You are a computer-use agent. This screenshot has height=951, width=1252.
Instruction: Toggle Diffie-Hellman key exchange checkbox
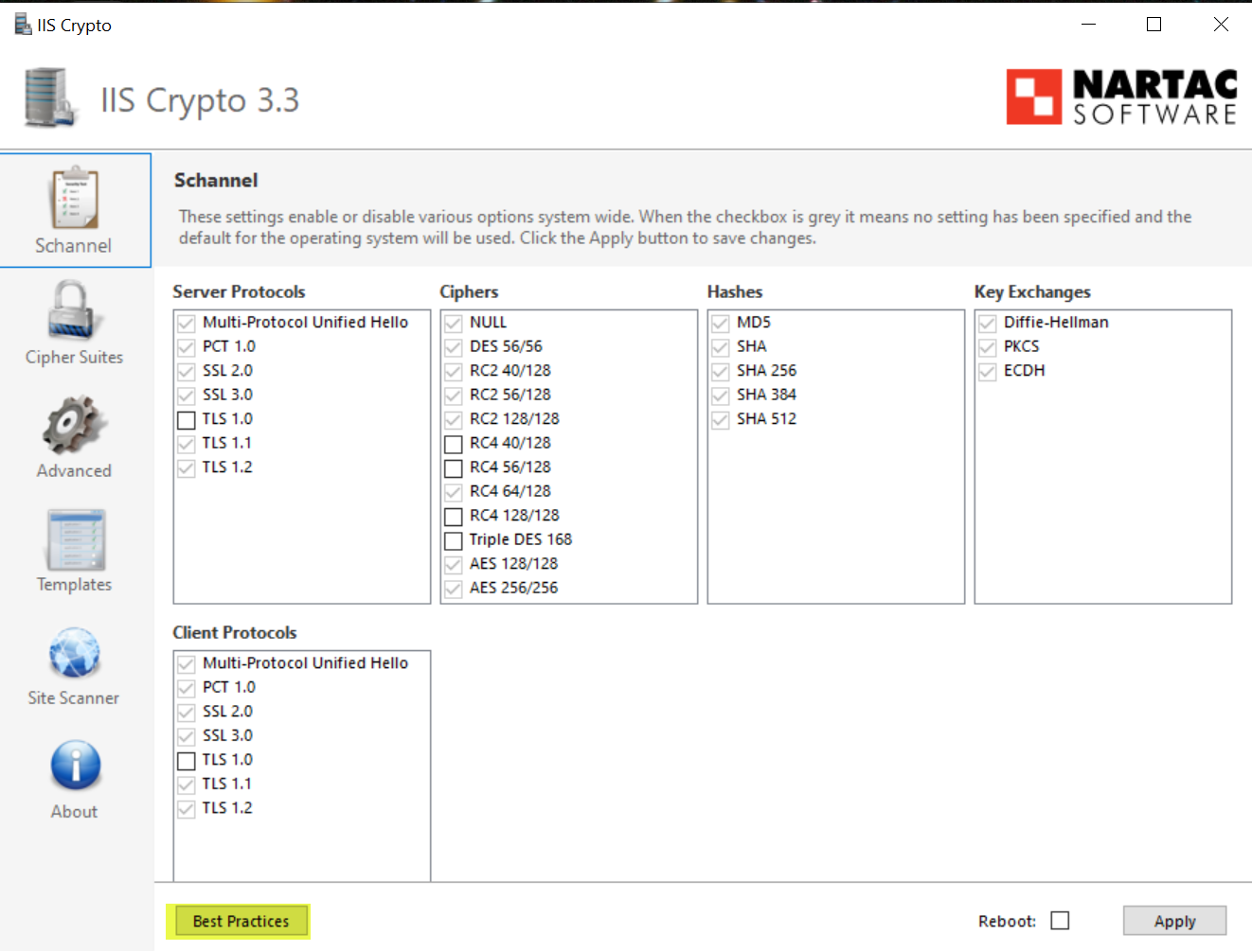point(988,323)
